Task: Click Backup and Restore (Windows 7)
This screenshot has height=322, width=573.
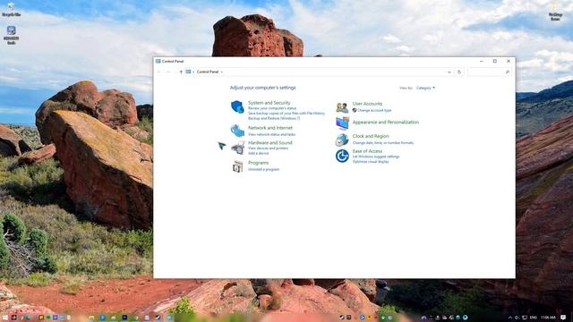Action: point(274,119)
